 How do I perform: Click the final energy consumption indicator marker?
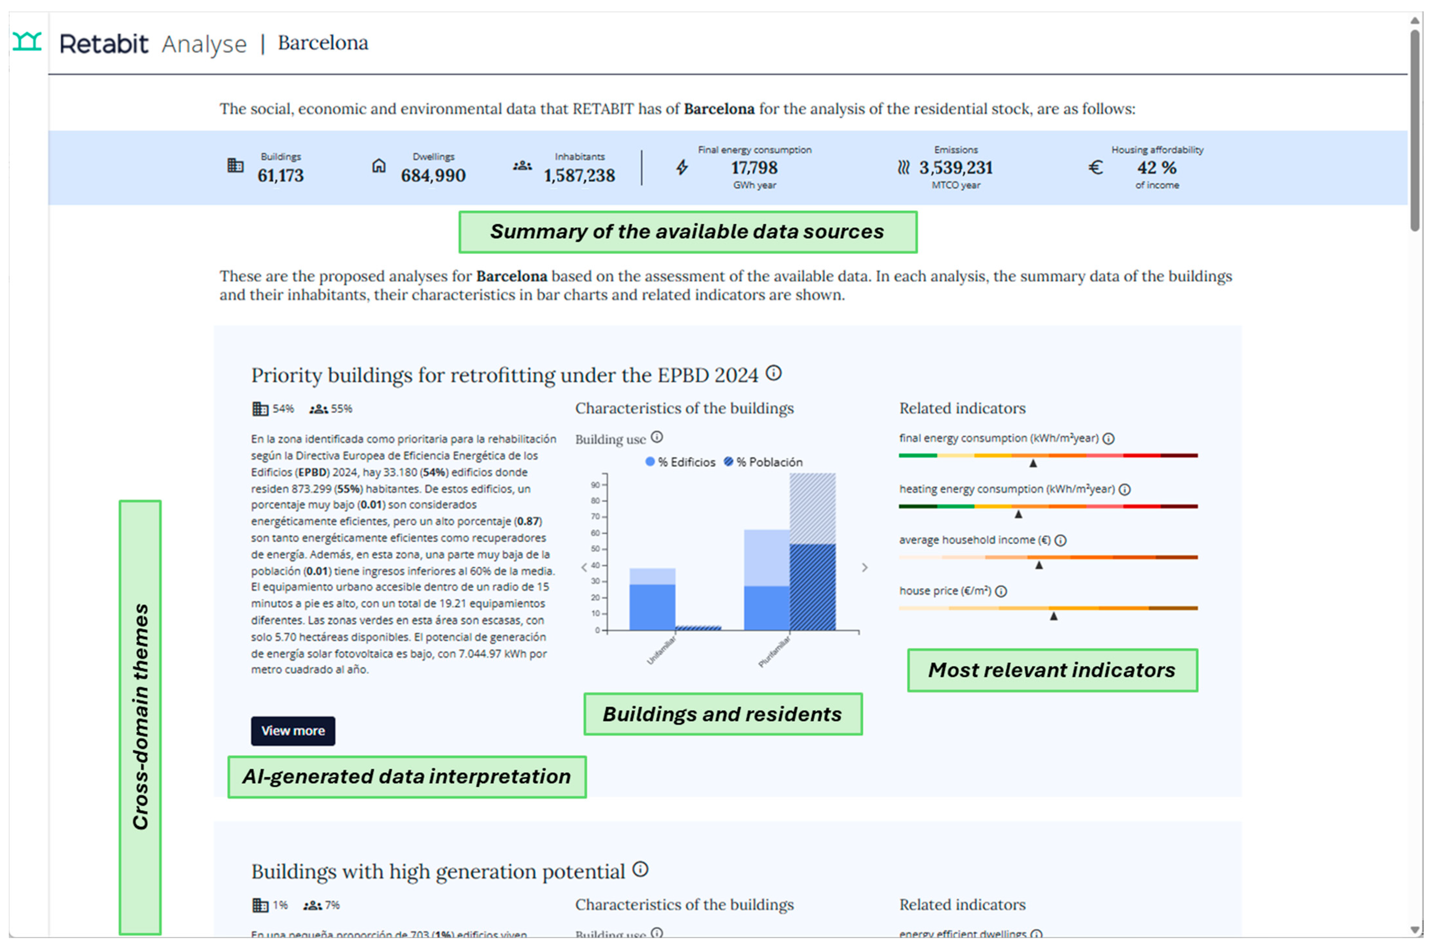click(1033, 463)
